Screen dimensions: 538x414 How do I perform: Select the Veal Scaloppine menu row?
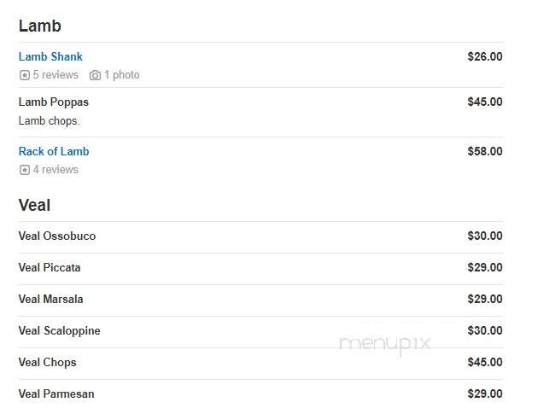click(260, 330)
